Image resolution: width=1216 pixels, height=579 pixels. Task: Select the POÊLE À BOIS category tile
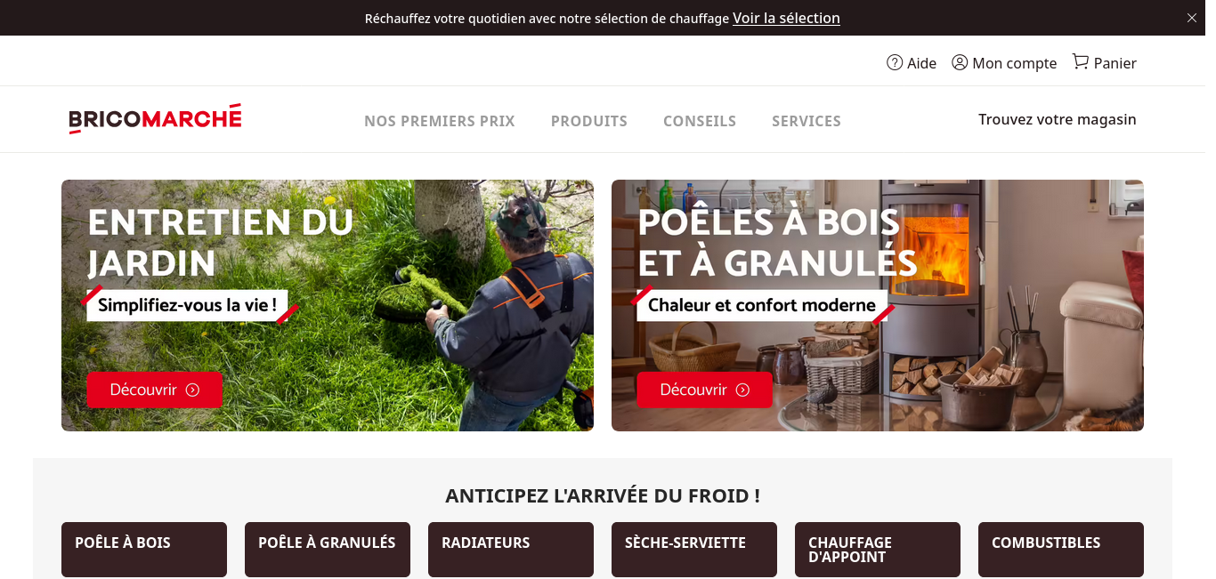click(x=144, y=550)
